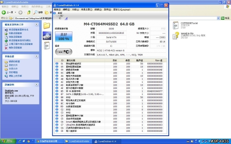Open Disk (D) menu in CrystalDiskInfo

click(98, 10)
